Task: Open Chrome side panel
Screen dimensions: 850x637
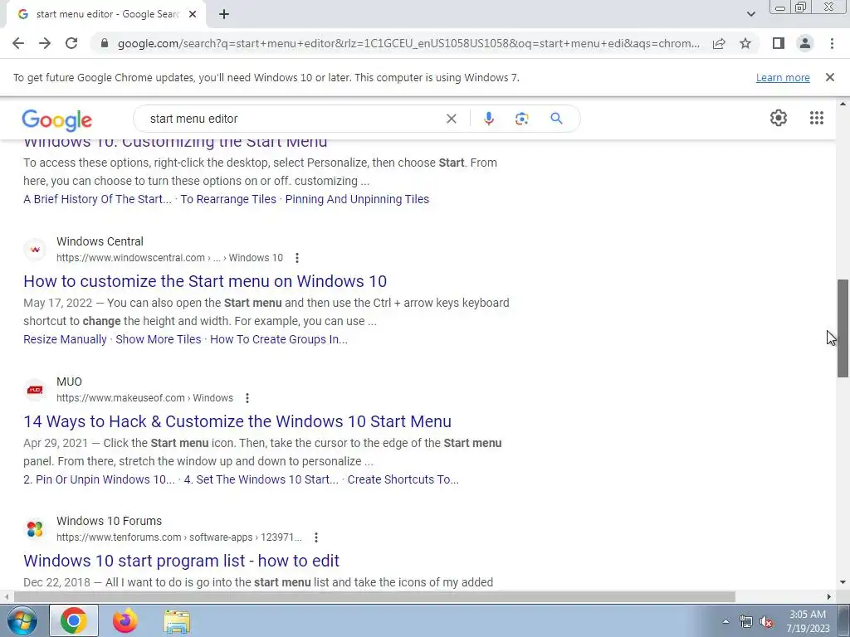Action: pyautogui.click(x=778, y=43)
